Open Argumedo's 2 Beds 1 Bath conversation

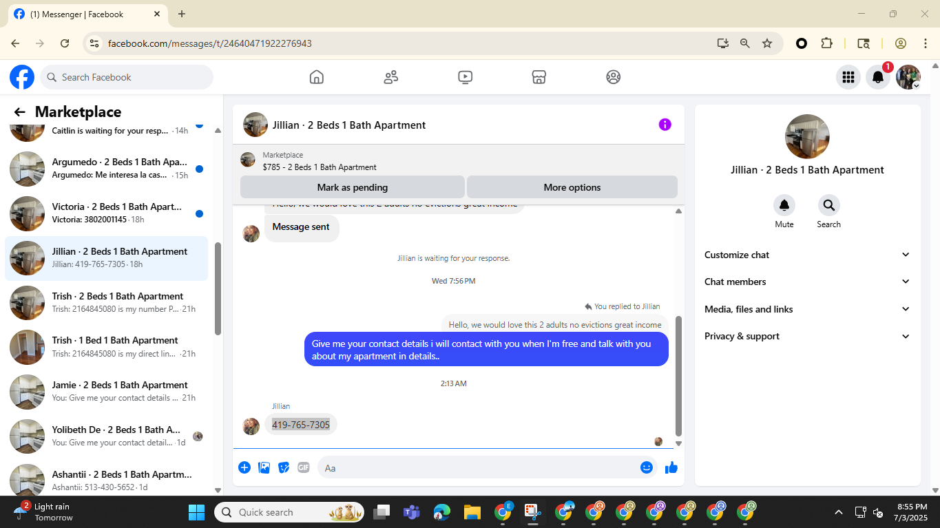tap(107, 169)
